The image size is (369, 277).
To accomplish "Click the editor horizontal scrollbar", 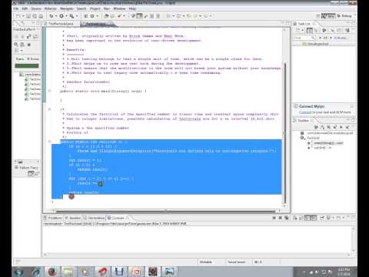I will tap(165, 211).
